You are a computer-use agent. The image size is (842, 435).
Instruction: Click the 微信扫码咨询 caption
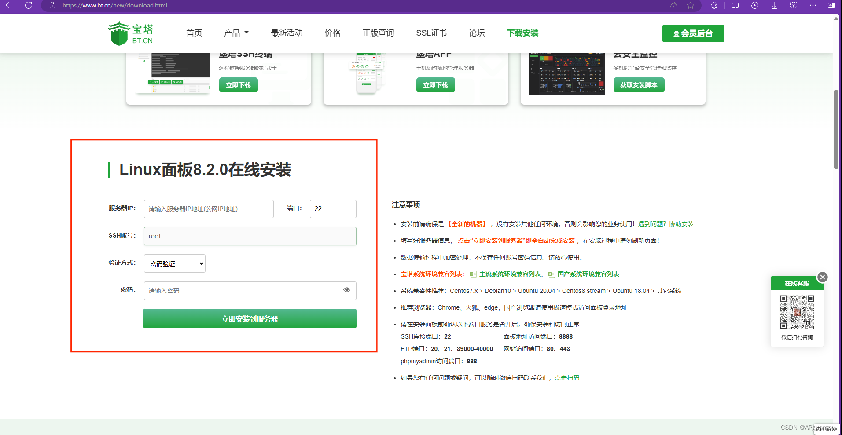(x=797, y=337)
